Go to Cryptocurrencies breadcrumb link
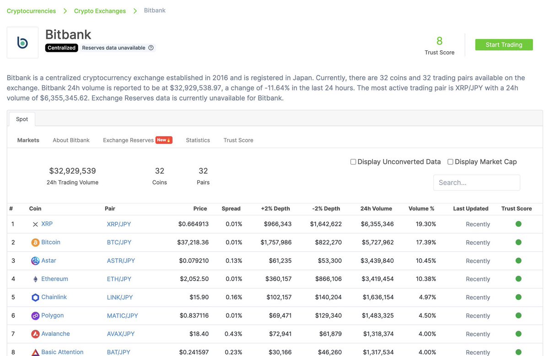The height and width of the screenshot is (356, 549). (31, 11)
